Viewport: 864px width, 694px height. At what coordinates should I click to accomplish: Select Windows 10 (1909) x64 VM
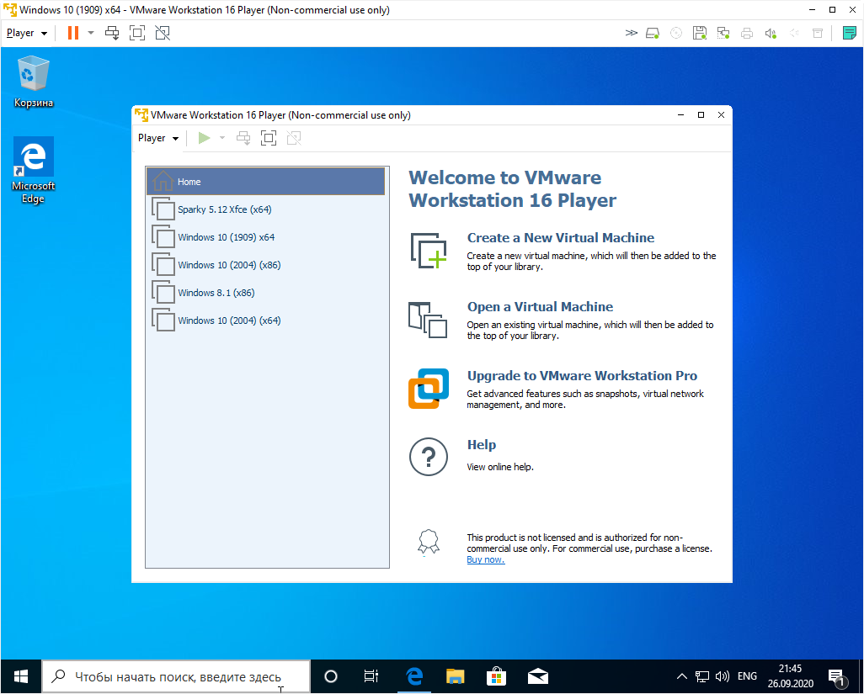[x=265, y=237]
